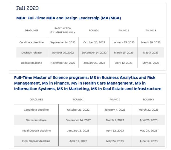This screenshot has width=171, height=150.
Task: Click the Full-Time Master of Science programs heading
Action: coord(87,83)
